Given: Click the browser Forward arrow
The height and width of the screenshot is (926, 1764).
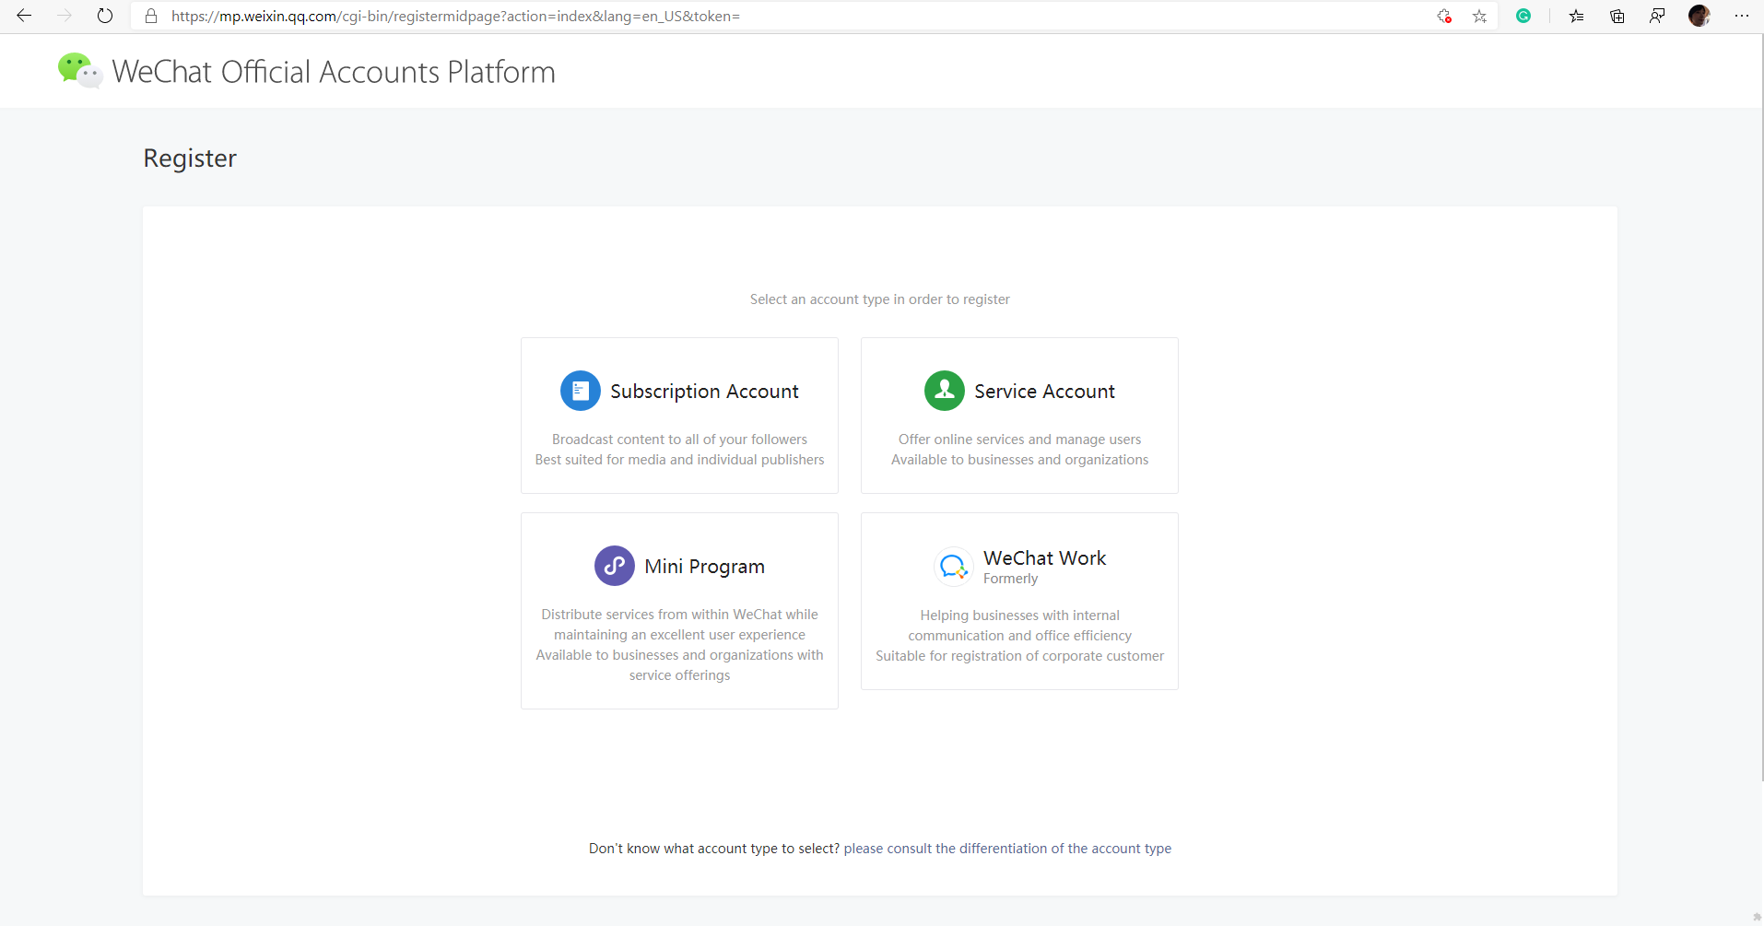Looking at the screenshot, I should (65, 16).
